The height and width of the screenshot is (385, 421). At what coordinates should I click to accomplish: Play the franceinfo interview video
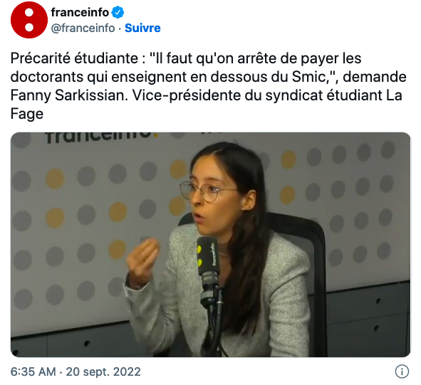(211, 244)
